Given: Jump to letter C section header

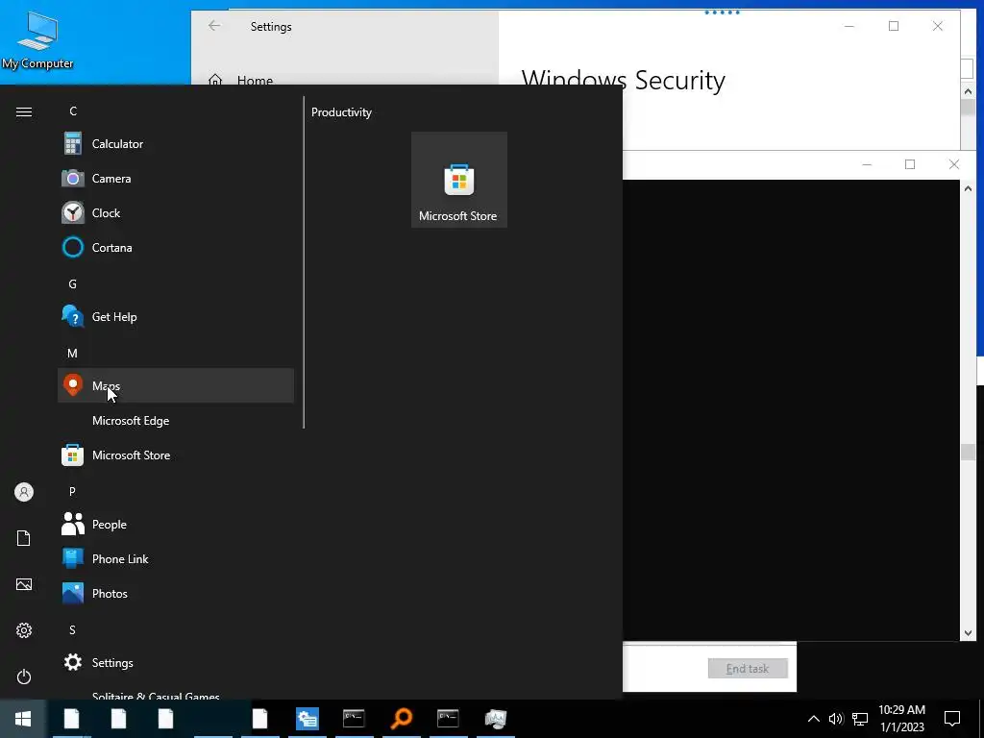Looking at the screenshot, I should point(73,111).
